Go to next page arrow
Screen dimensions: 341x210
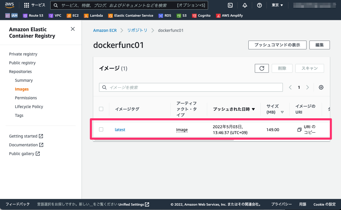click(307, 87)
